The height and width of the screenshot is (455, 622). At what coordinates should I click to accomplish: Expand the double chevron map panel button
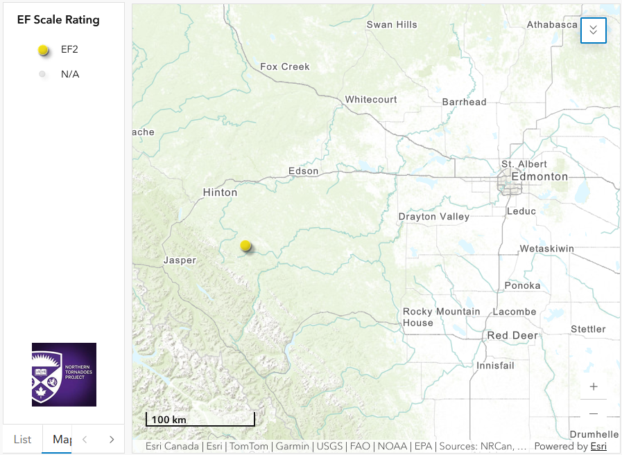click(594, 30)
